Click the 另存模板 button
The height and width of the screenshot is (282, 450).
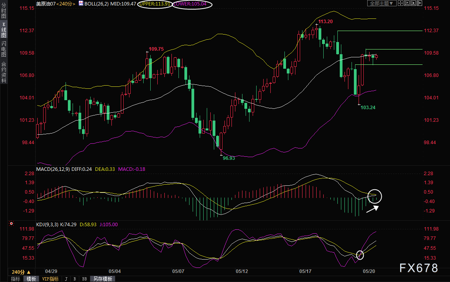(102, 279)
